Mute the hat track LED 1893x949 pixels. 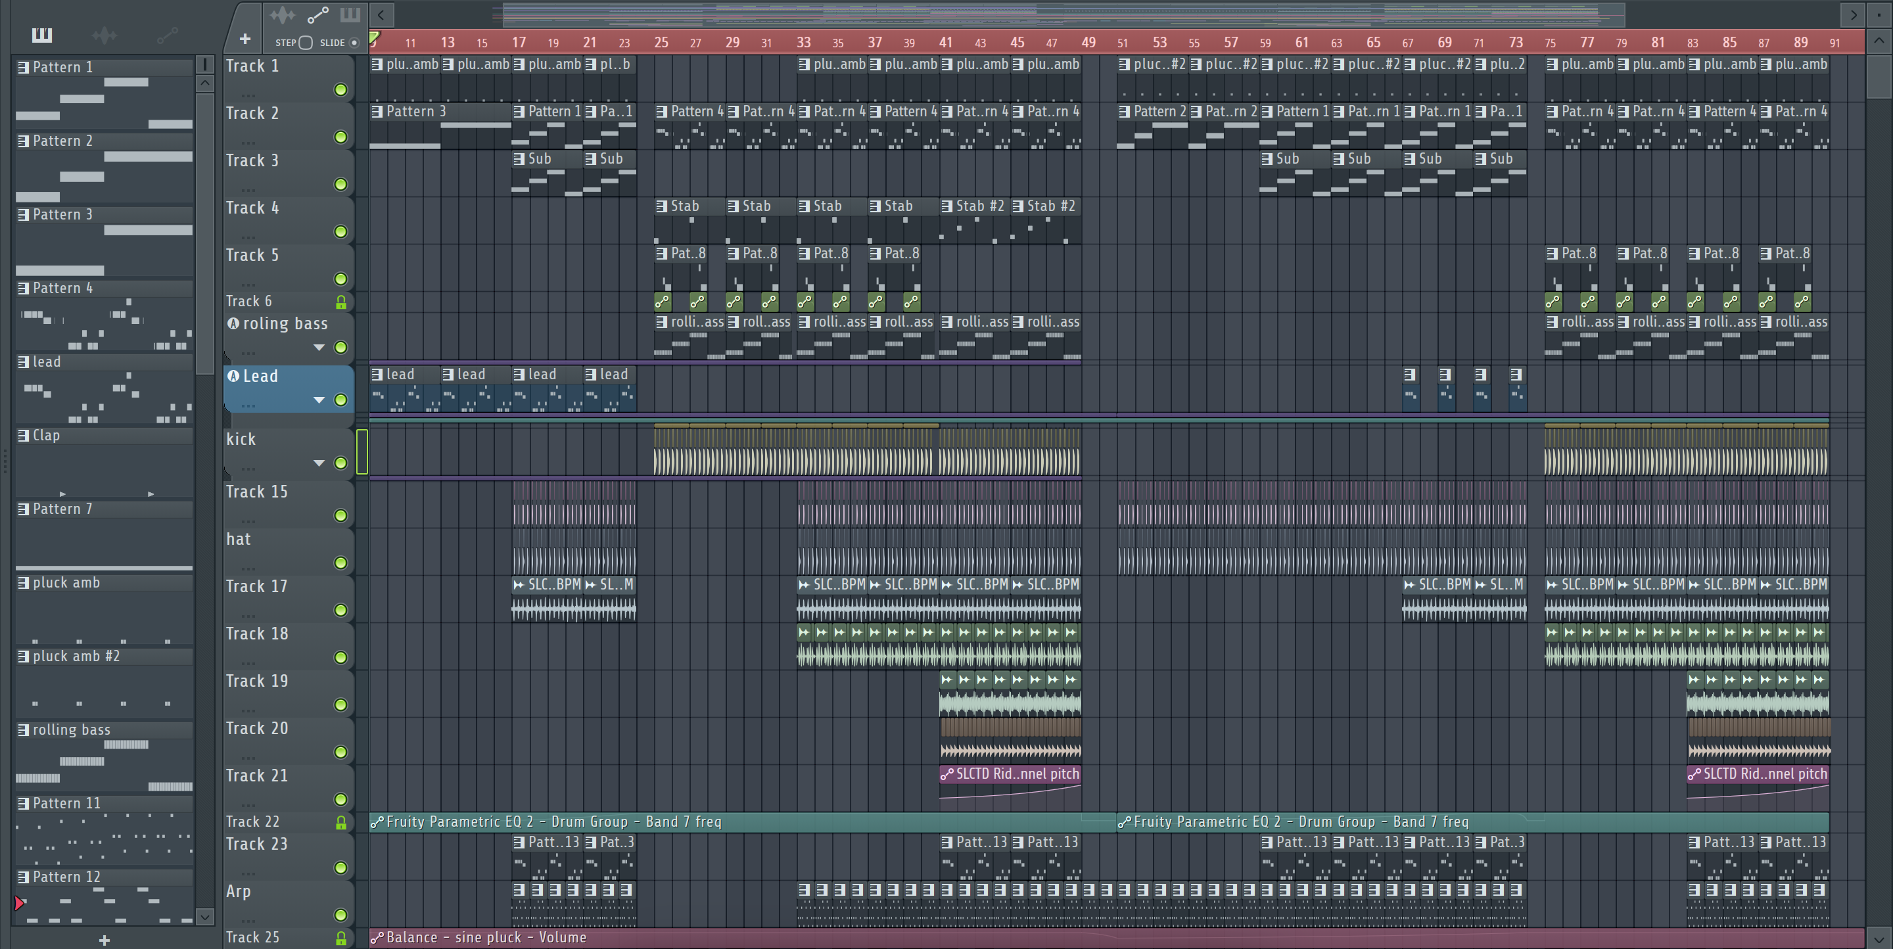(x=340, y=563)
